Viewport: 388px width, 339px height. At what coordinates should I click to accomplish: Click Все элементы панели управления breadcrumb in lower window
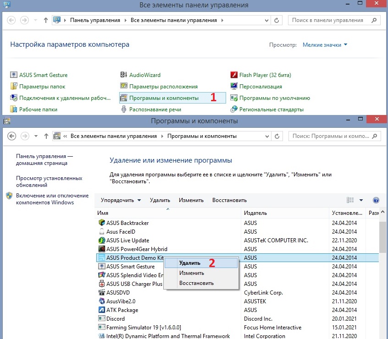coord(114,136)
